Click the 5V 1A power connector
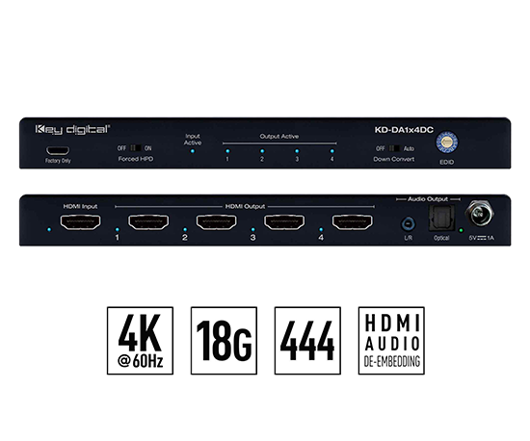 pyautogui.click(x=479, y=214)
